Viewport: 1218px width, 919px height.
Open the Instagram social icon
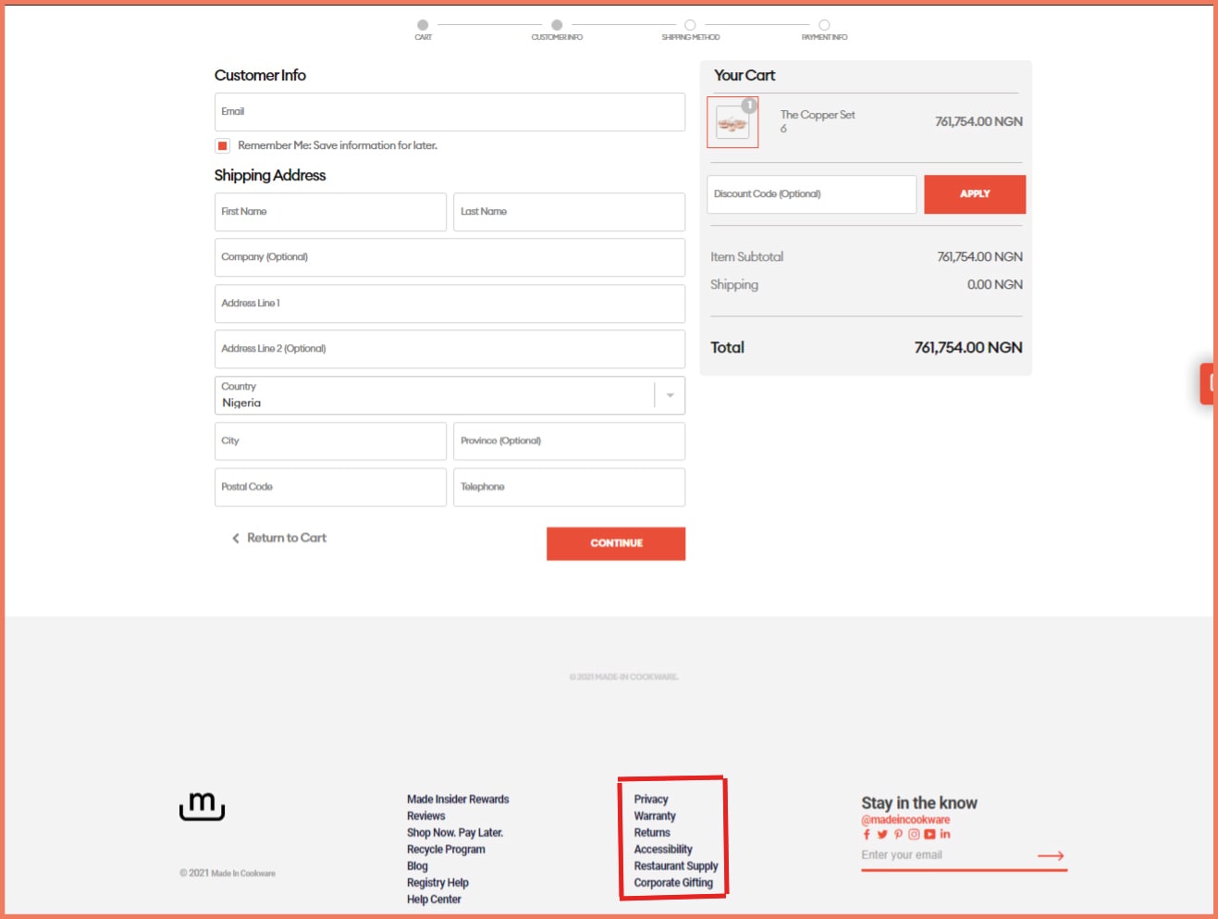click(x=914, y=835)
